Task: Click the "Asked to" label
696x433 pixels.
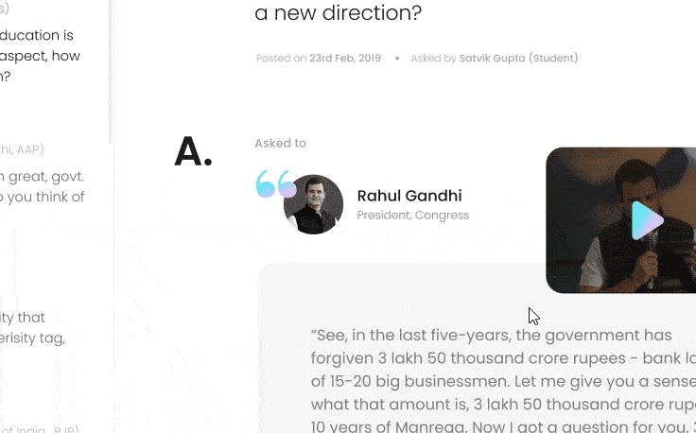Action: click(x=280, y=144)
